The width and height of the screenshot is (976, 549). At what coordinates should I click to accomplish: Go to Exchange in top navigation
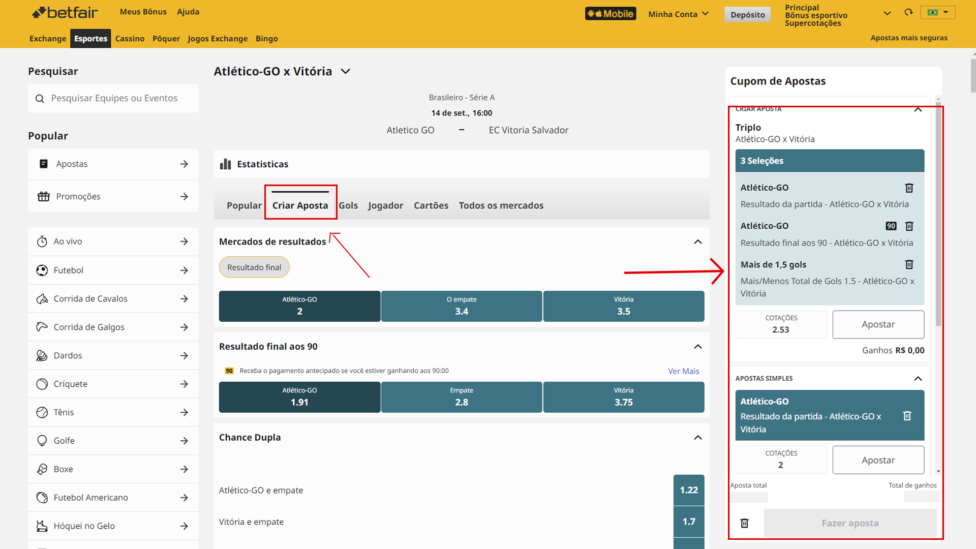pos(48,39)
